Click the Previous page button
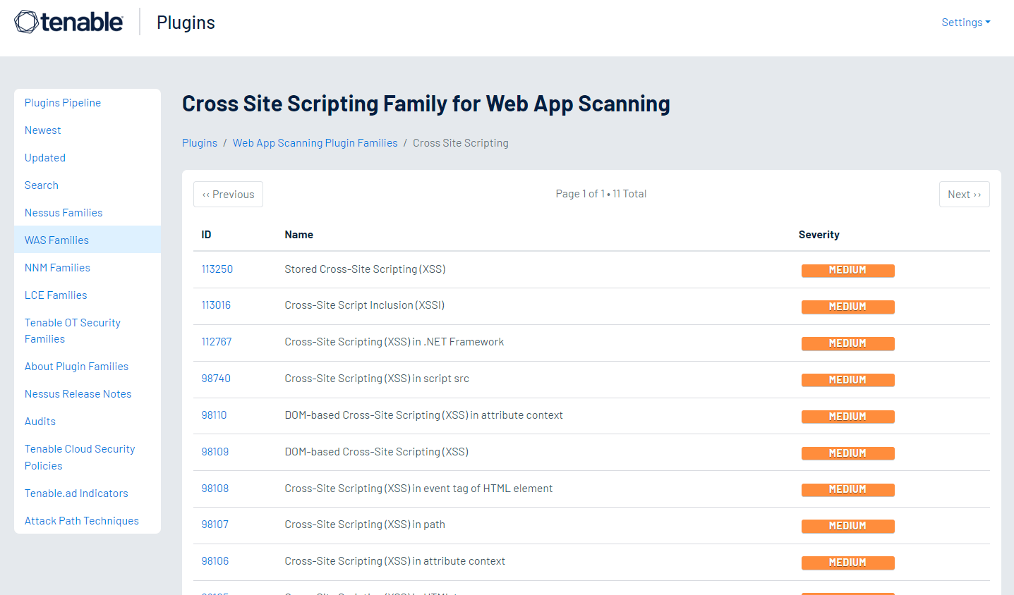Screen dimensions: 1014x595 coord(228,194)
